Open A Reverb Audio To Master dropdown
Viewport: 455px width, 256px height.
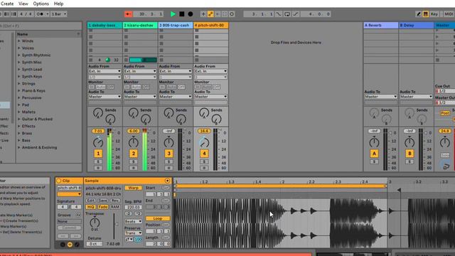(380, 97)
